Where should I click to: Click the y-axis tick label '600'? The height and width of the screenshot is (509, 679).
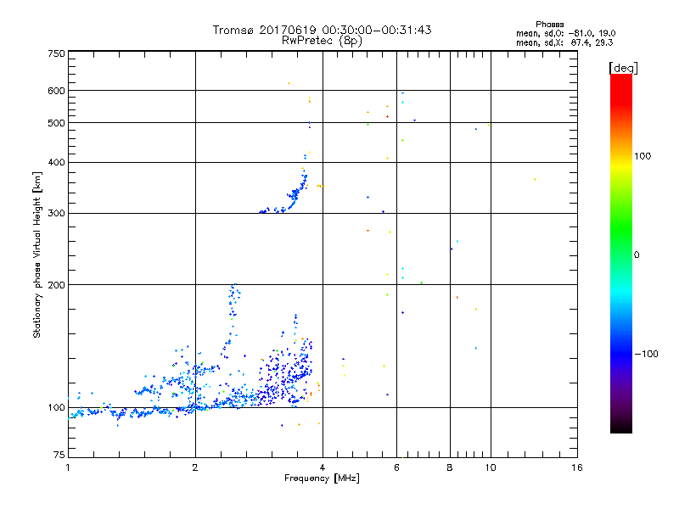(56, 91)
